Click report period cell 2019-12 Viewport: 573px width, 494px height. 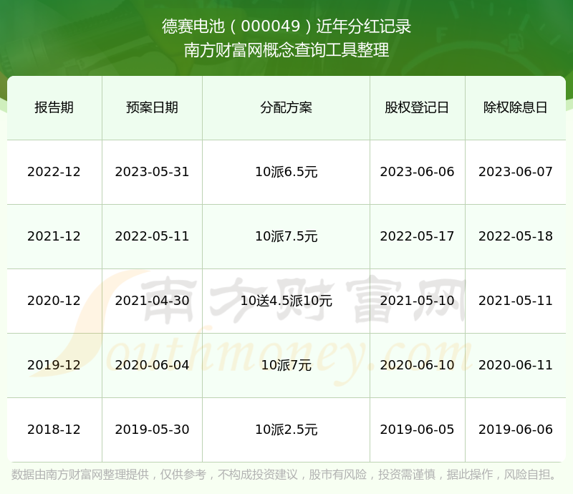click(54, 364)
